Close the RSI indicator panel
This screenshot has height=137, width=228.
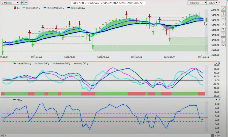tap(219, 100)
